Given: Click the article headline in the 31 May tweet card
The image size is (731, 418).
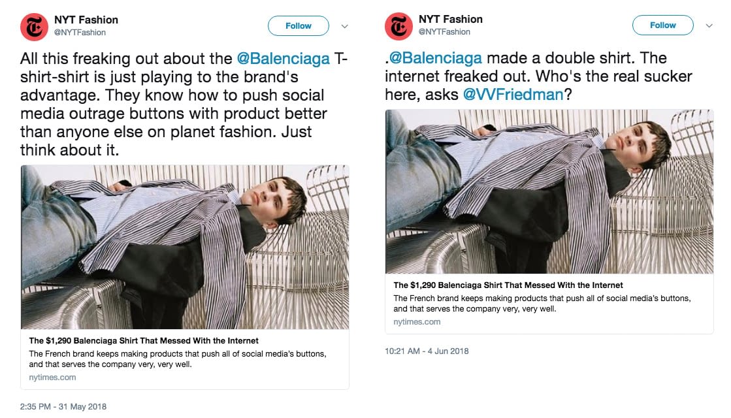Looking at the screenshot, I should [144, 341].
